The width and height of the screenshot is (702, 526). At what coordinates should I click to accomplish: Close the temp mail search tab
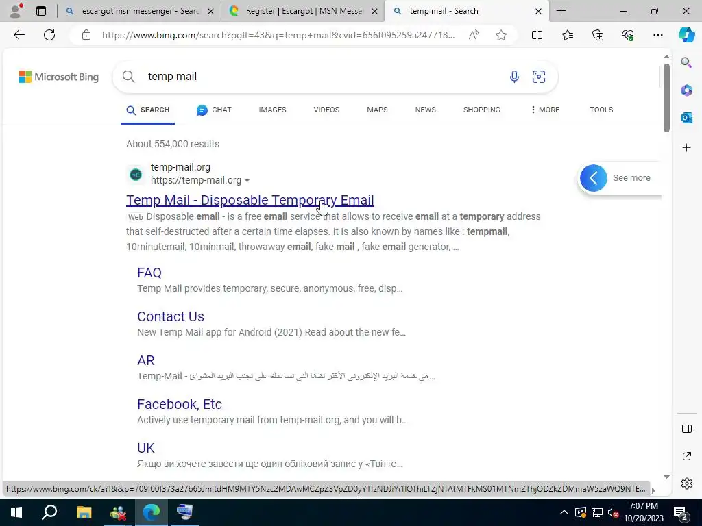tap(539, 11)
